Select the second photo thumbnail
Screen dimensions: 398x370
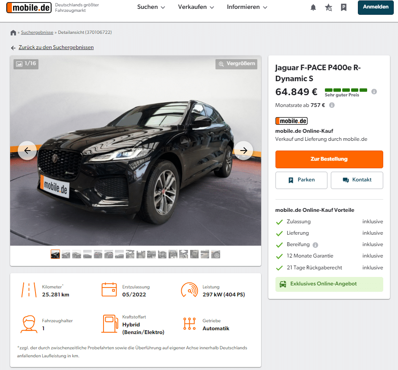[66, 254]
